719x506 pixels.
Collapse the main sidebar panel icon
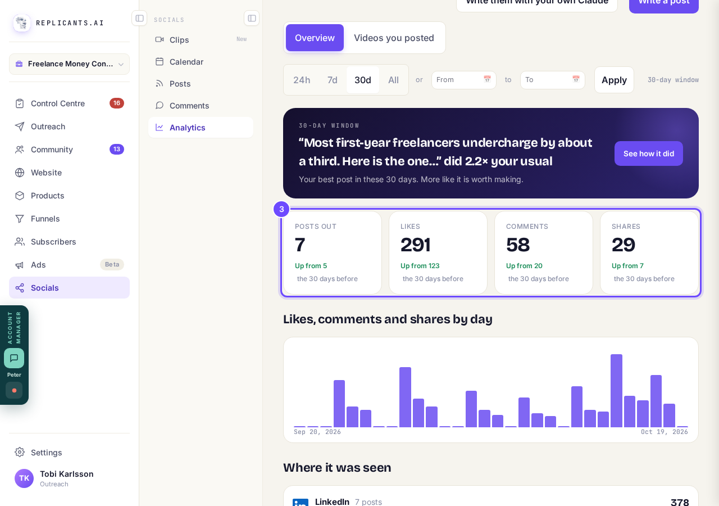[x=139, y=18]
